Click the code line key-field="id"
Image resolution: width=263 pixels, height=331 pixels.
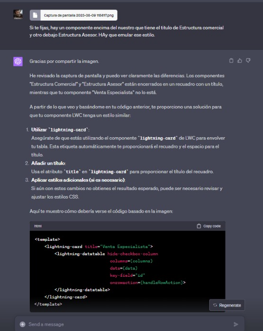pyautogui.click(x=127, y=275)
